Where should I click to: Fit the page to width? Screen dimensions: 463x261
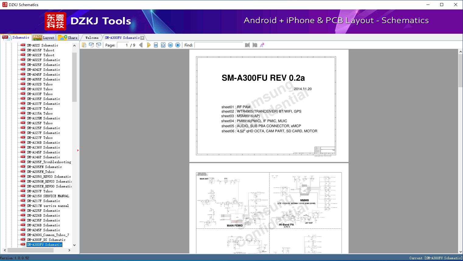(156, 45)
